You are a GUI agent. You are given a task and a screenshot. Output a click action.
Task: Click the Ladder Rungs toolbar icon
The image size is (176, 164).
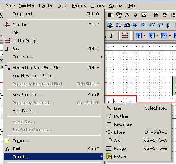pos(125,36)
